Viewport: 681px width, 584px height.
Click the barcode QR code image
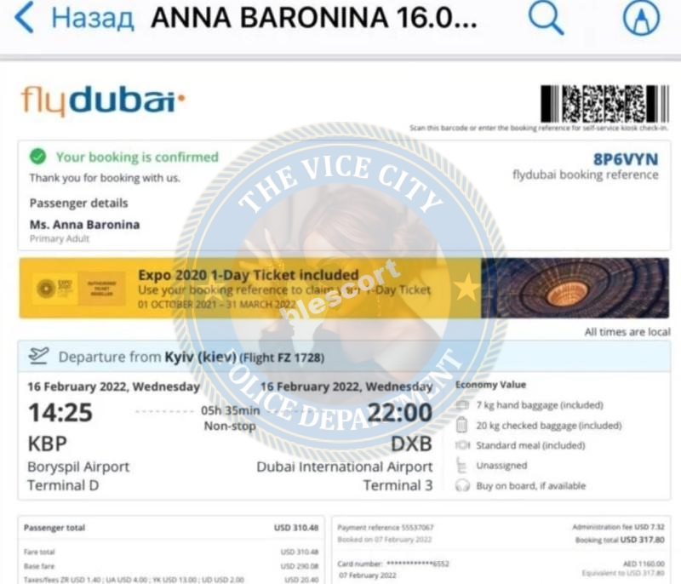[x=604, y=103]
